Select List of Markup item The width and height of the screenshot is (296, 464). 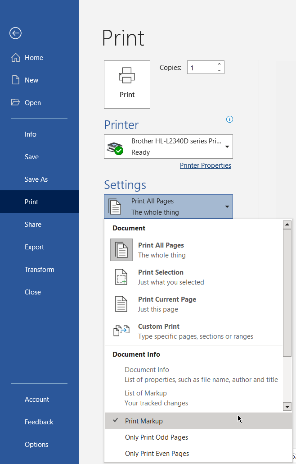coord(193,398)
